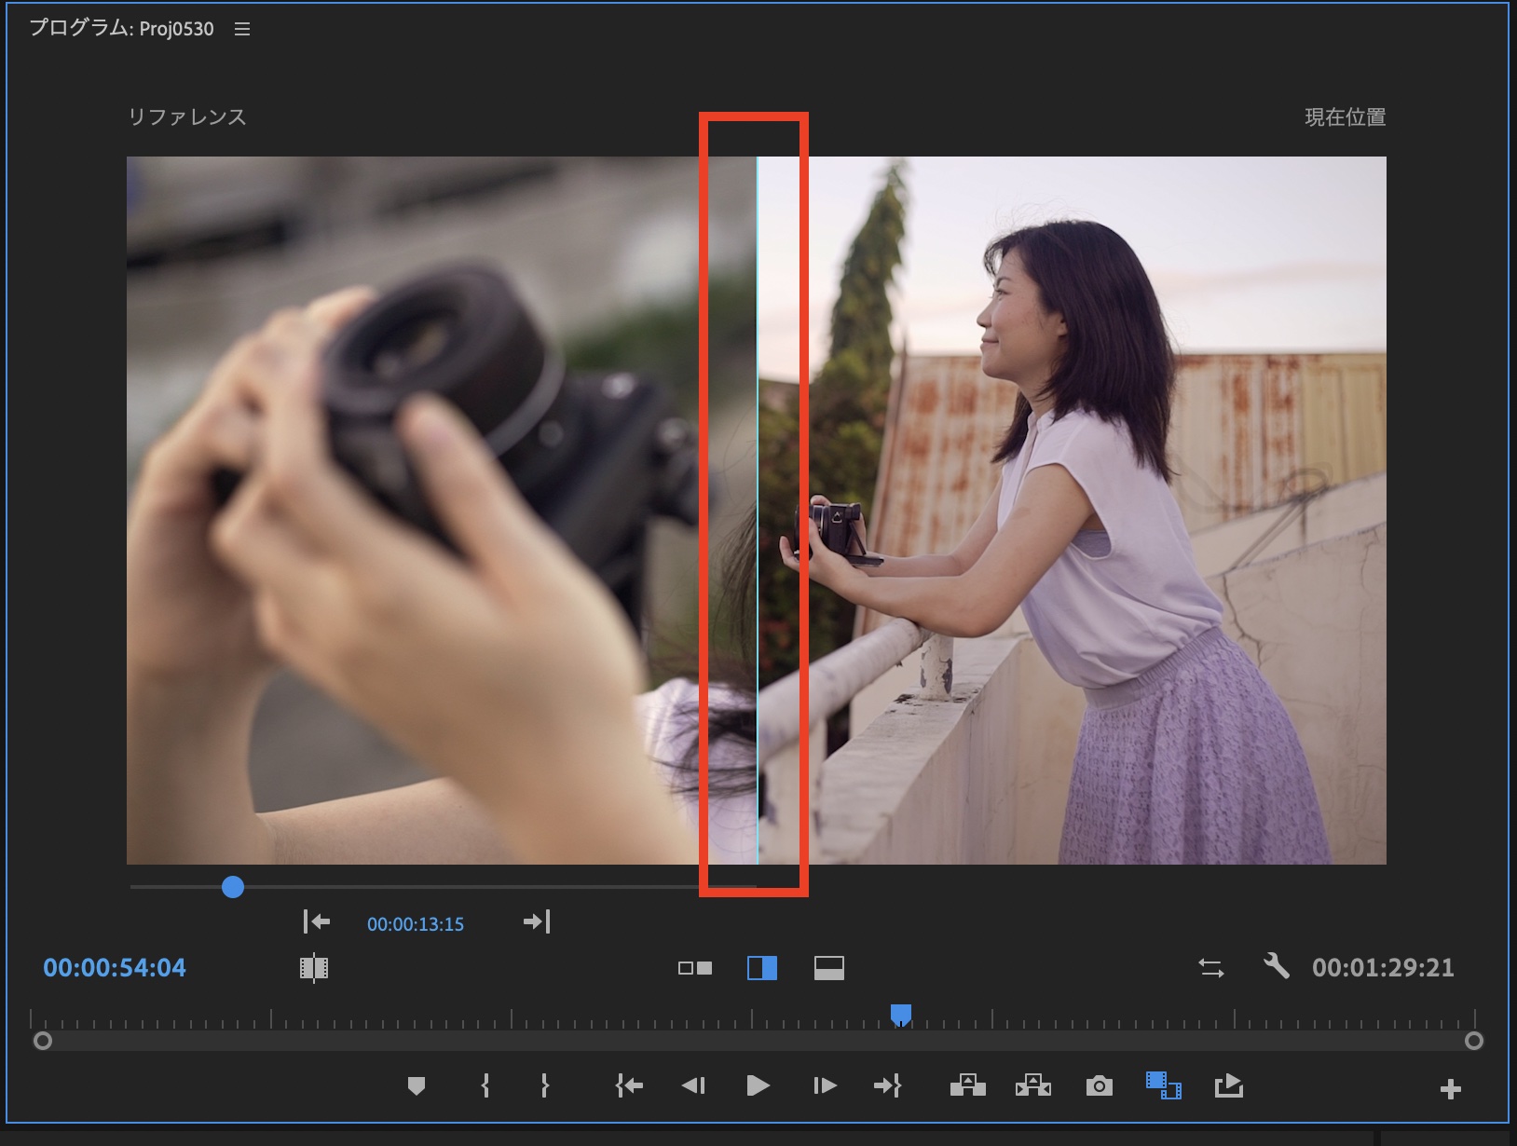
Task: Click the shot or frame comparison icon
Action: 314,968
